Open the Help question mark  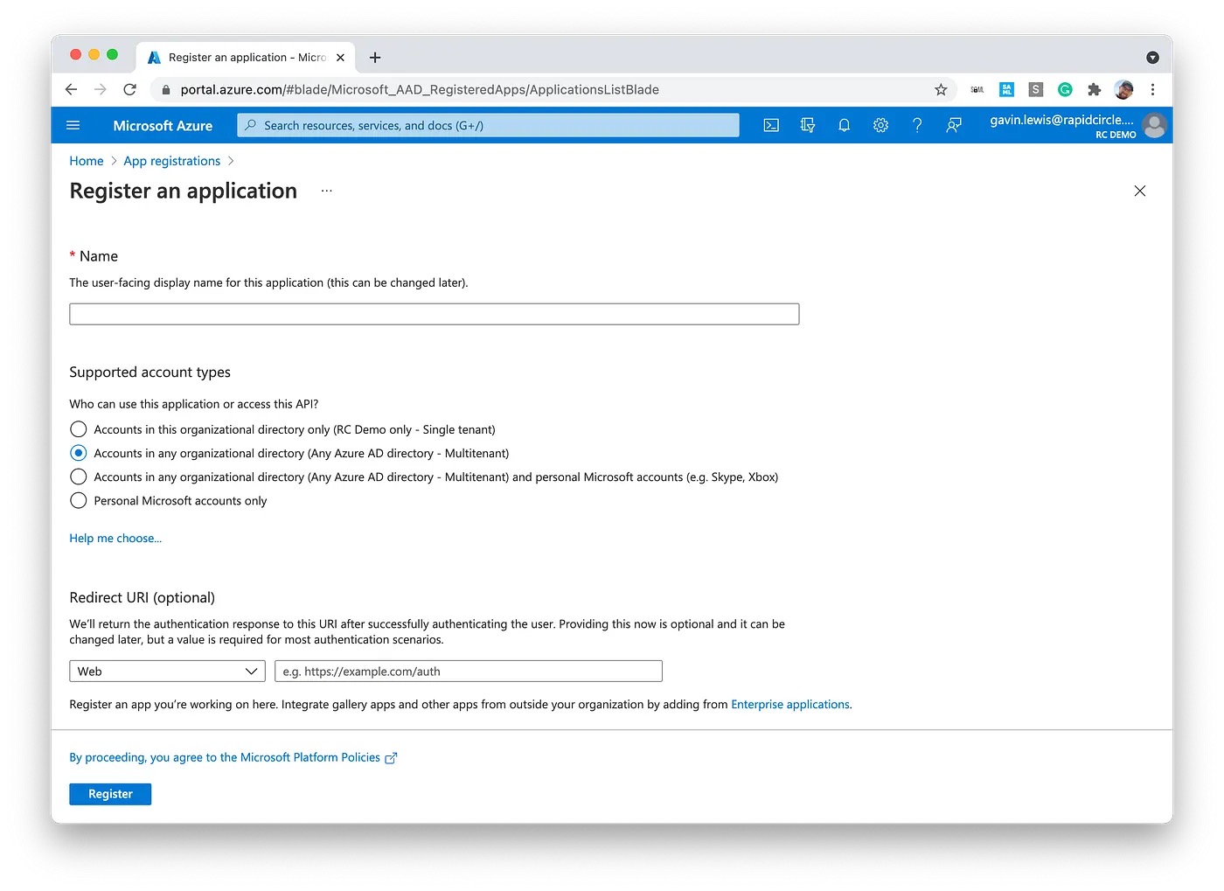917,126
